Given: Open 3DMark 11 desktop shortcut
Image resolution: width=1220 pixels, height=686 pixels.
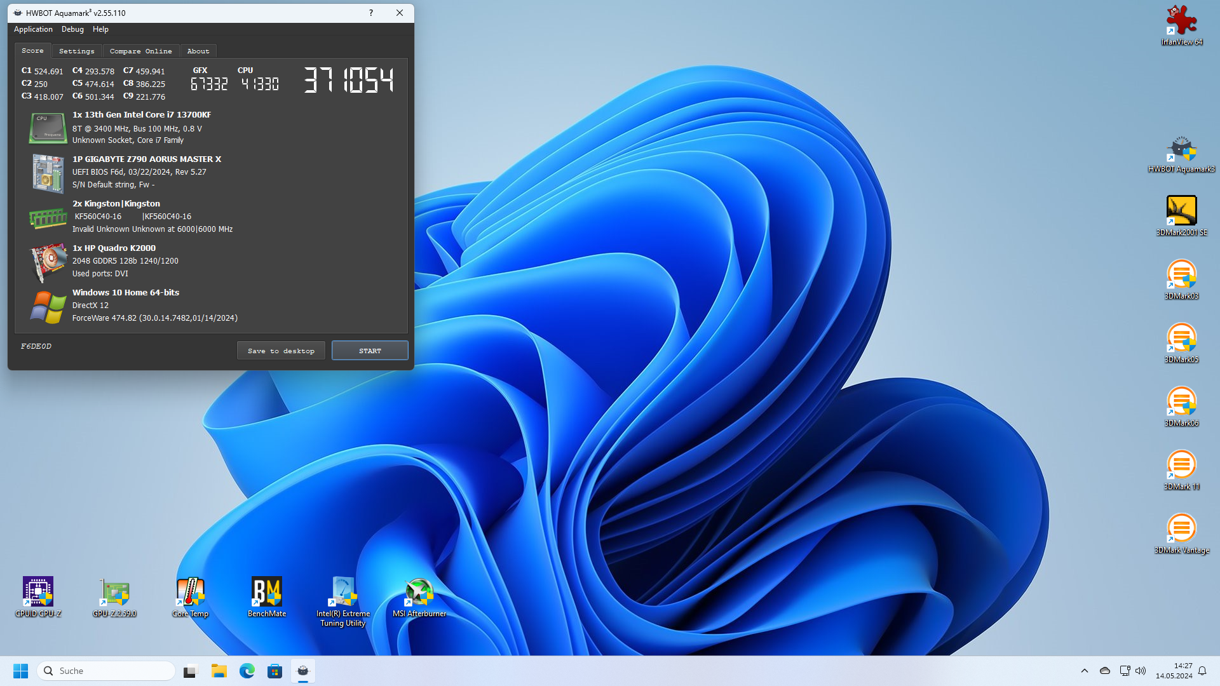Looking at the screenshot, I should [x=1181, y=470].
